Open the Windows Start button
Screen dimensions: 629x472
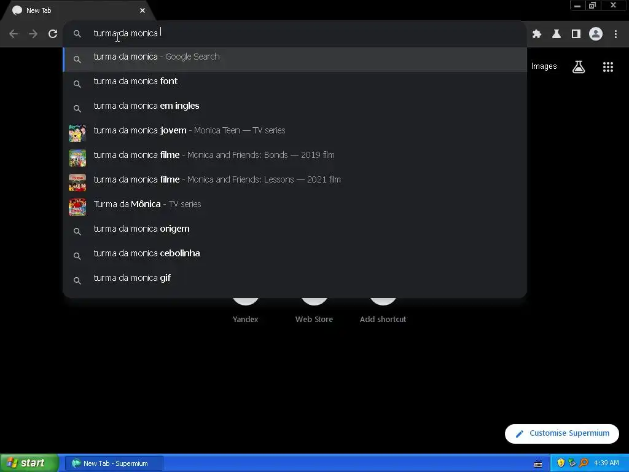29,463
